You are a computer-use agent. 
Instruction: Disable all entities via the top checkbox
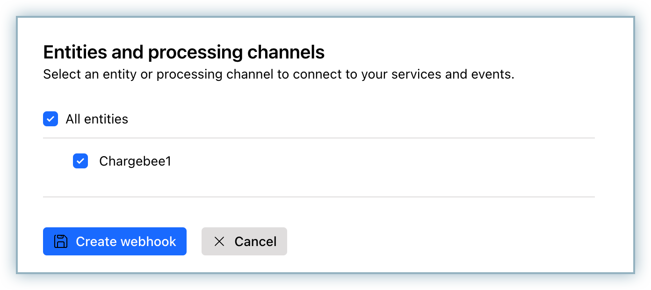(x=51, y=119)
